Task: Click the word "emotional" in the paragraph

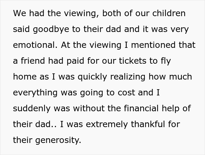Action: (34, 45)
